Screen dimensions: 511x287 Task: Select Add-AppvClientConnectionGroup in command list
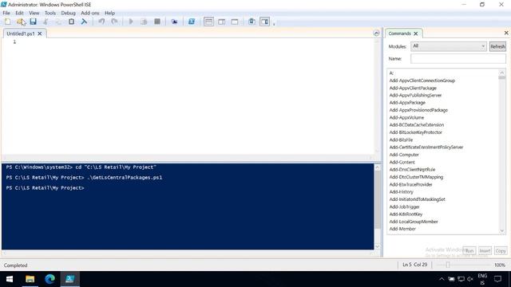pyautogui.click(x=422, y=81)
